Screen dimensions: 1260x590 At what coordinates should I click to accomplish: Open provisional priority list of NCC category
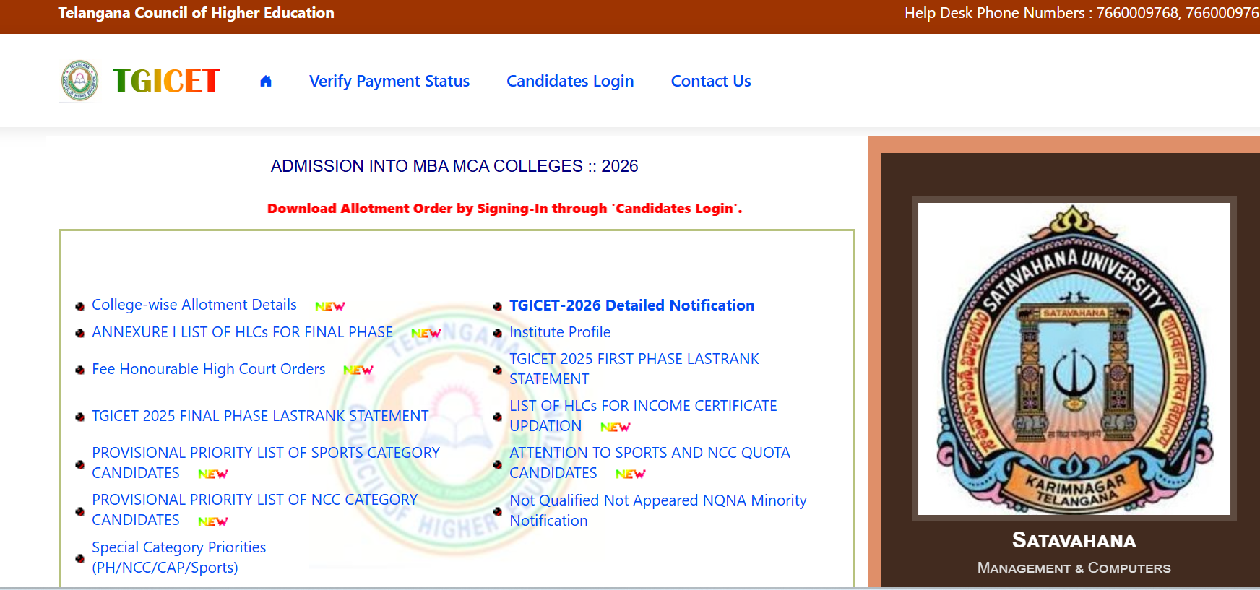[x=254, y=510]
